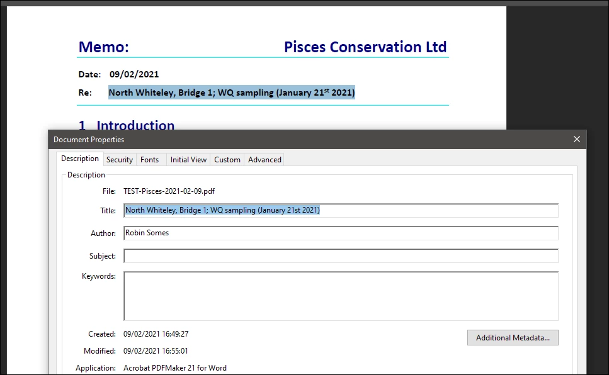Click the Created date 09/02/2021 16:49:27
This screenshot has width=609, height=375.
point(156,334)
